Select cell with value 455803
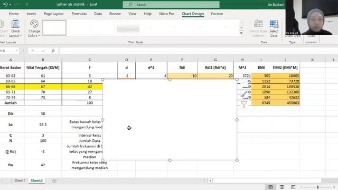The image size is (338, 190). point(285,103)
